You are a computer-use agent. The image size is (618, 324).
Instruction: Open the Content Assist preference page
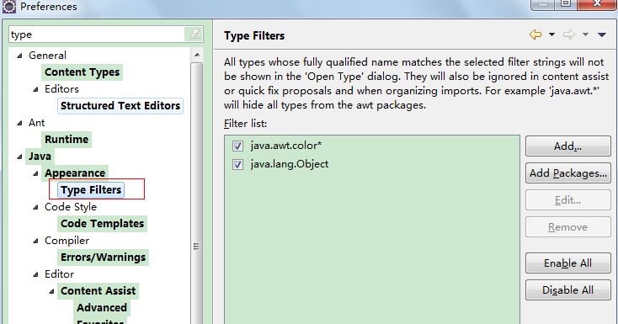(x=99, y=291)
